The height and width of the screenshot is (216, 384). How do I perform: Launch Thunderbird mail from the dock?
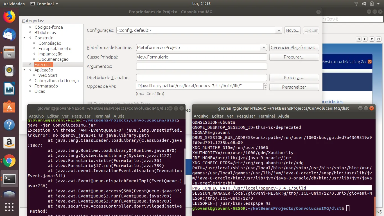click(9, 35)
